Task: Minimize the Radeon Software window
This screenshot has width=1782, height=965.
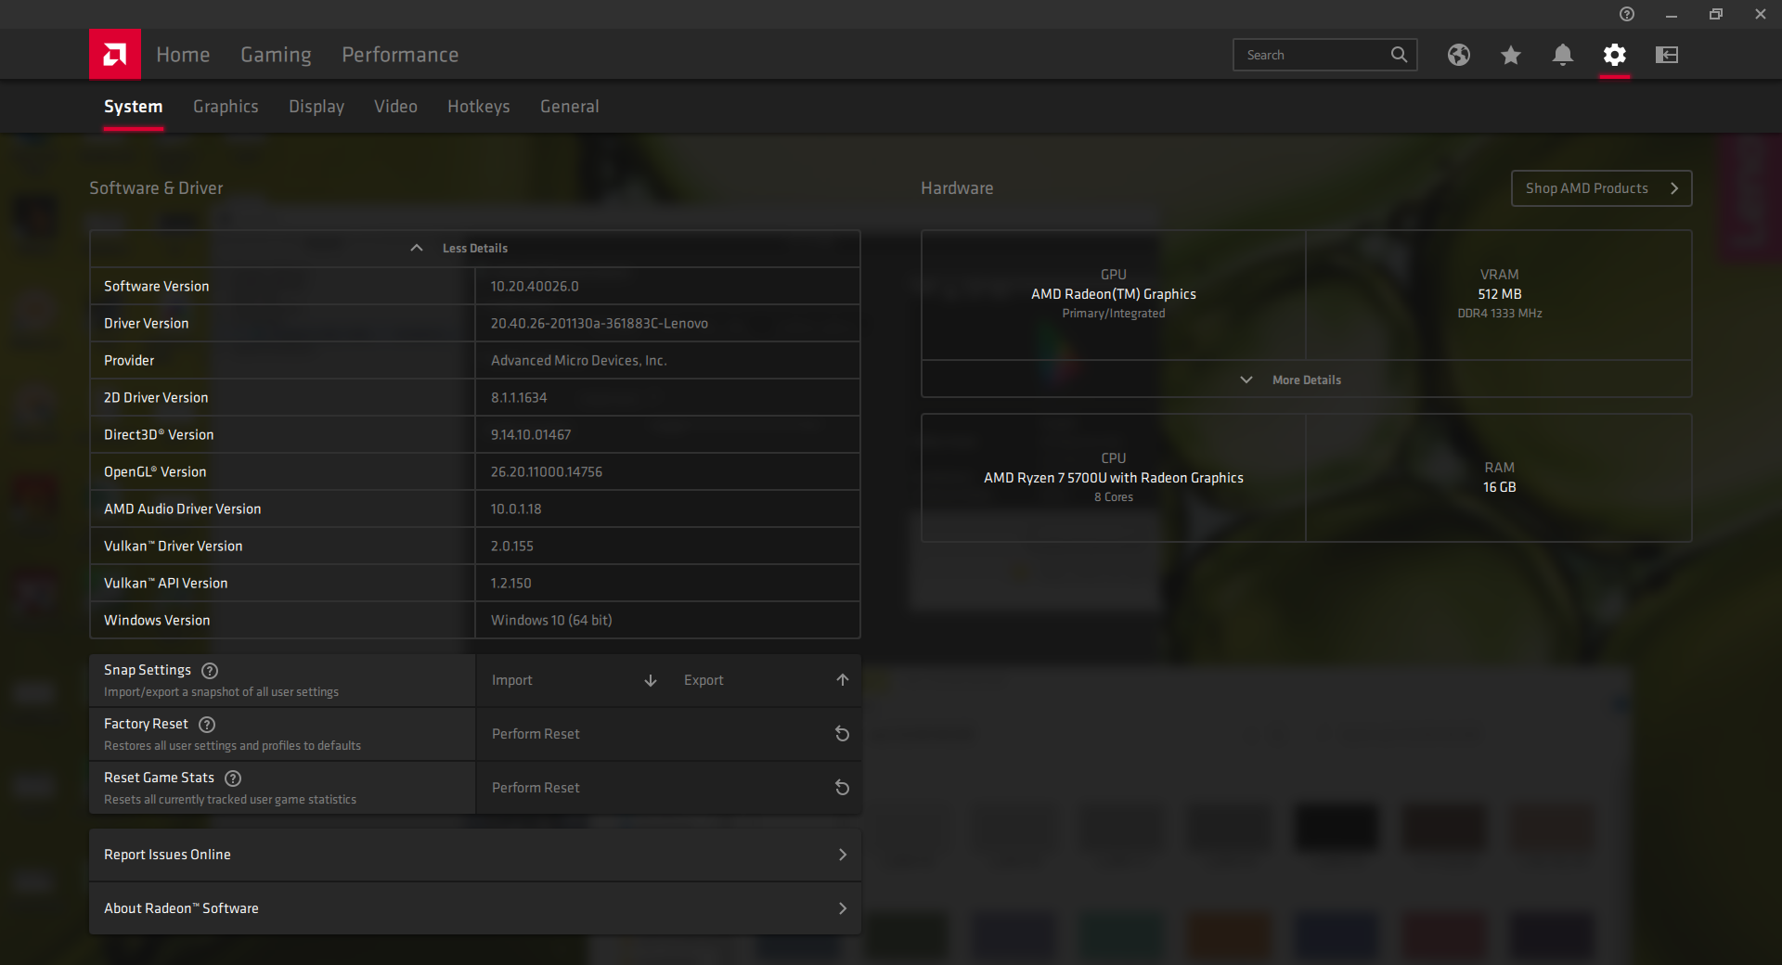Action: (1672, 14)
